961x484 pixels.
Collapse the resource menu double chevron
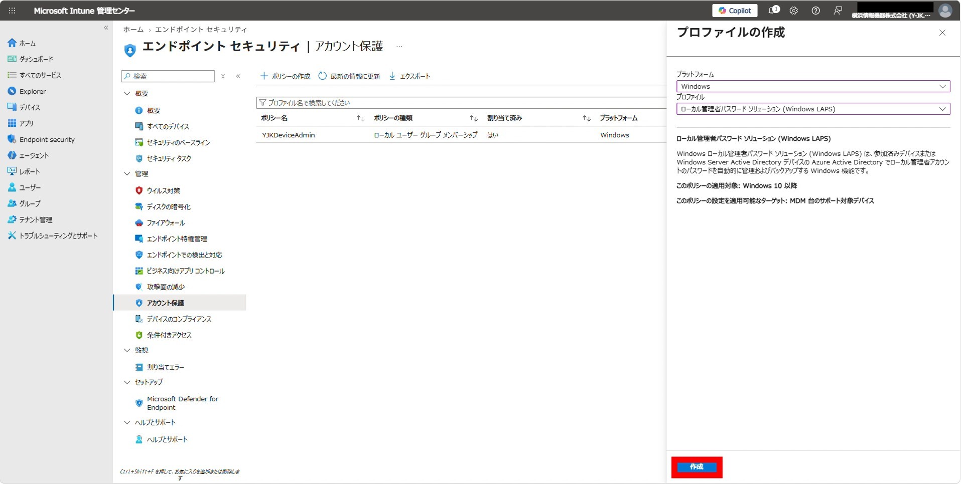(238, 76)
